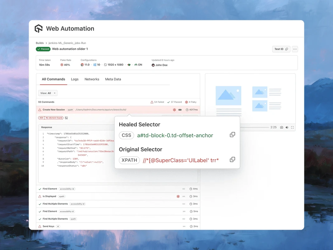The image size is (333, 250).
Task: Open jenkins-ML_Generic_jobs-Run breadcrumb
Action: (67, 43)
